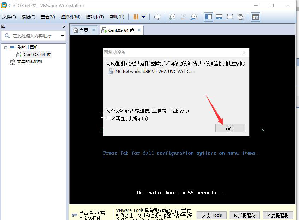Open the library search dropdown arrow
The height and width of the screenshot is (220, 299).
pos(62,36)
